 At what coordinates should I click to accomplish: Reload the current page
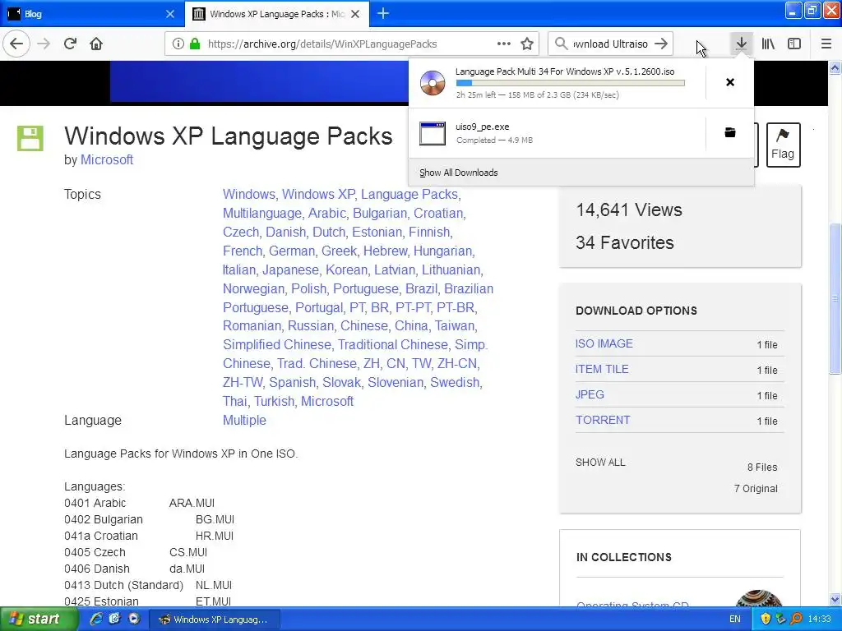point(71,44)
